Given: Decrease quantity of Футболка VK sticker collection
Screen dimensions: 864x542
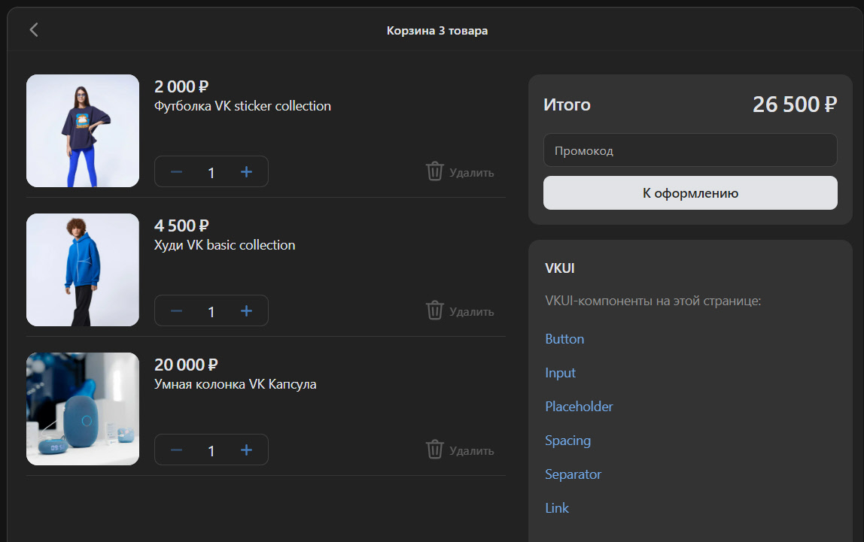Looking at the screenshot, I should point(176,172).
